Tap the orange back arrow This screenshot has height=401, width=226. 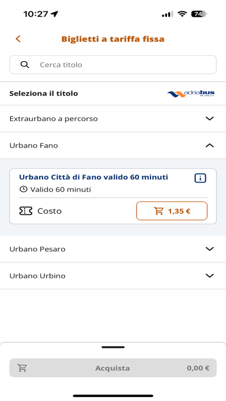point(18,39)
